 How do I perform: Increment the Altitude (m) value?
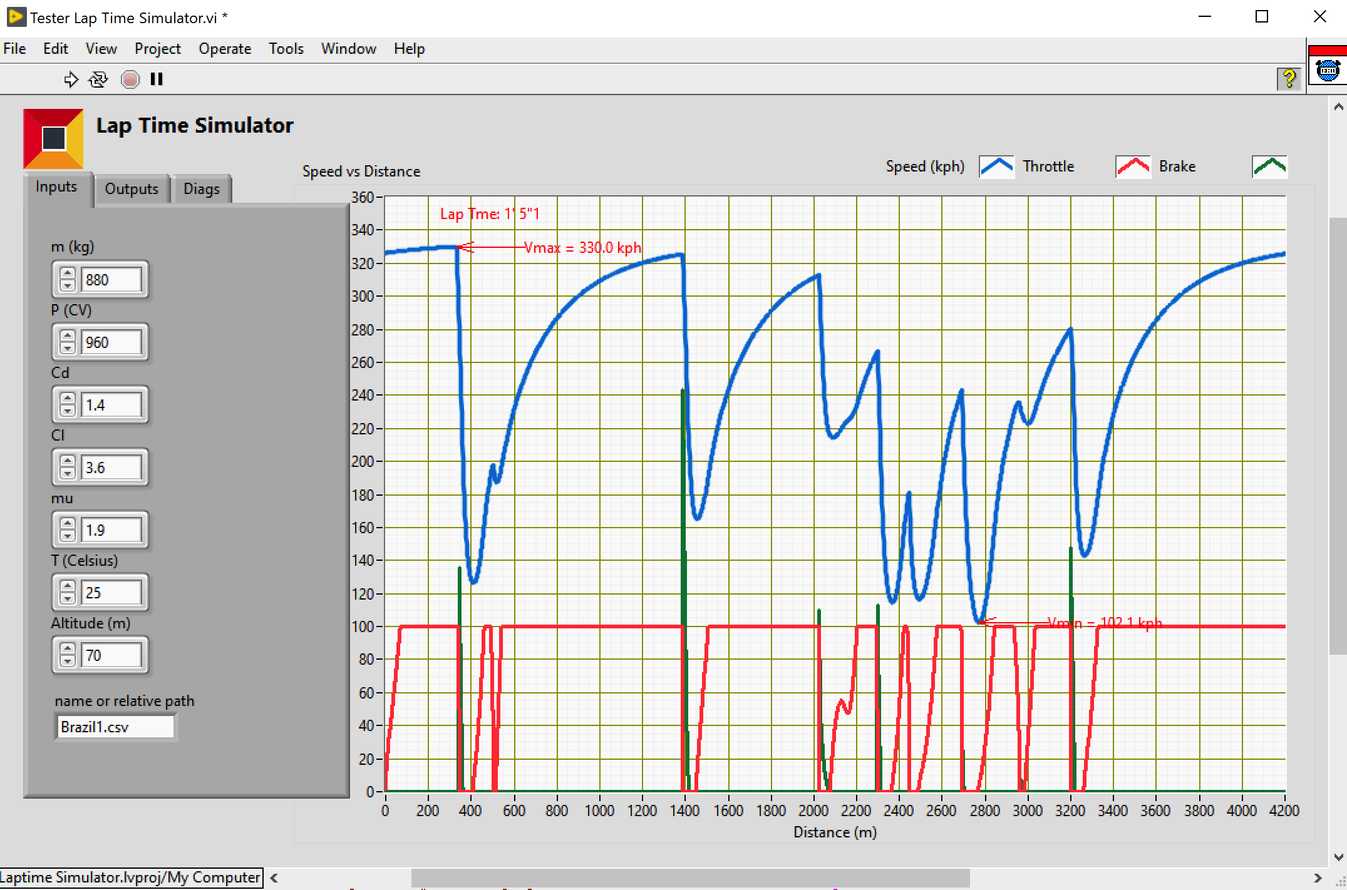[68, 649]
